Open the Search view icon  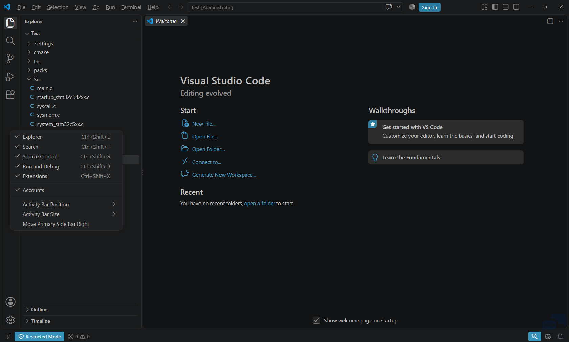point(10,41)
